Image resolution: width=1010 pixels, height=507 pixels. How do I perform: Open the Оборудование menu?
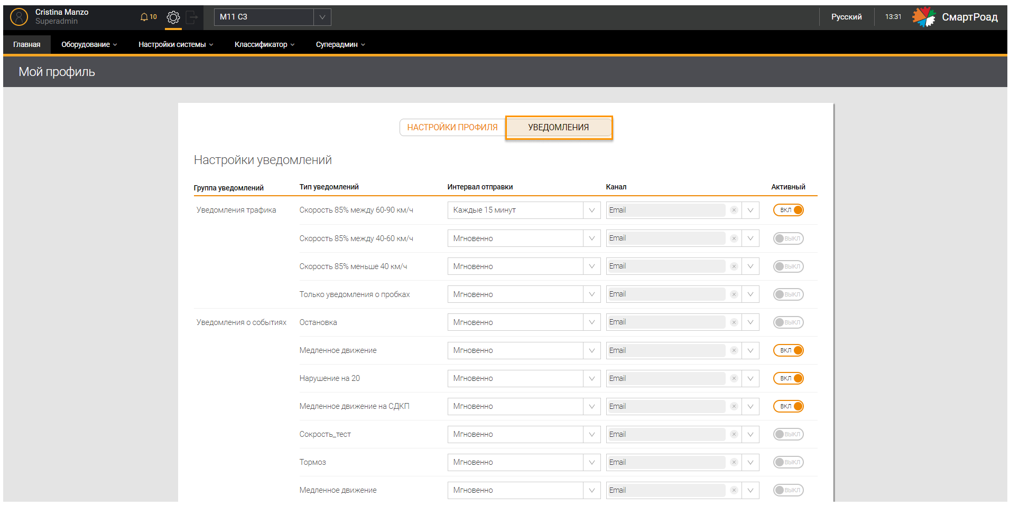89,44
